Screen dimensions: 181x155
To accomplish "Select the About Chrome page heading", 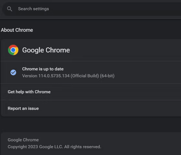I will 17,30.
